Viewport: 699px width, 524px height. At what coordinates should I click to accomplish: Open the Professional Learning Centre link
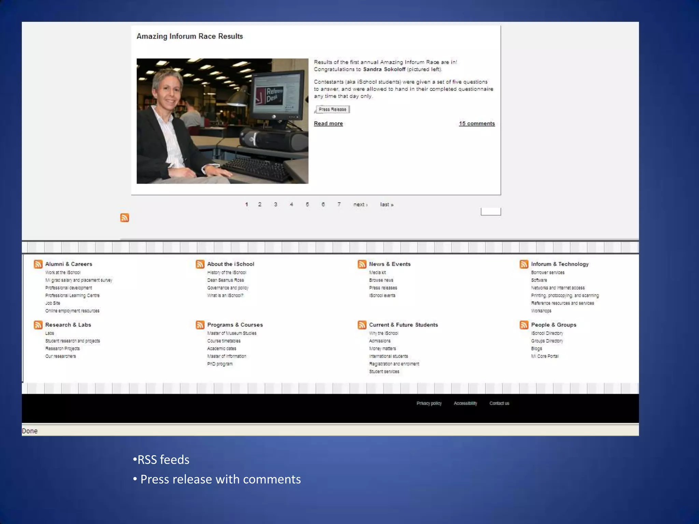pyautogui.click(x=72, y=295)
